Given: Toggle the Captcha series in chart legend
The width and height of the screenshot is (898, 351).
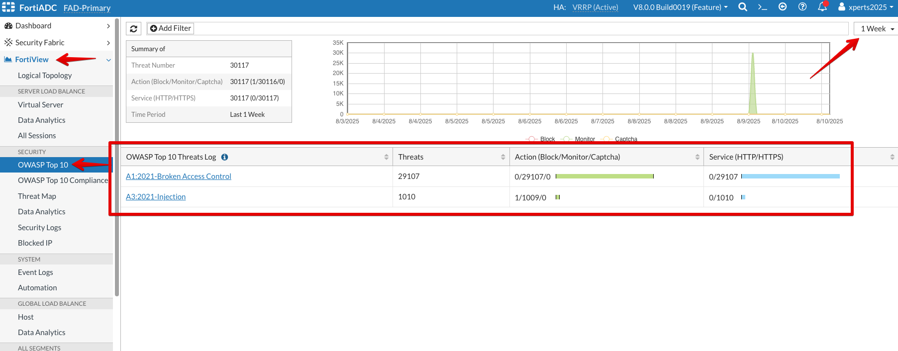Looking at the screenshot, I should 620,139.
